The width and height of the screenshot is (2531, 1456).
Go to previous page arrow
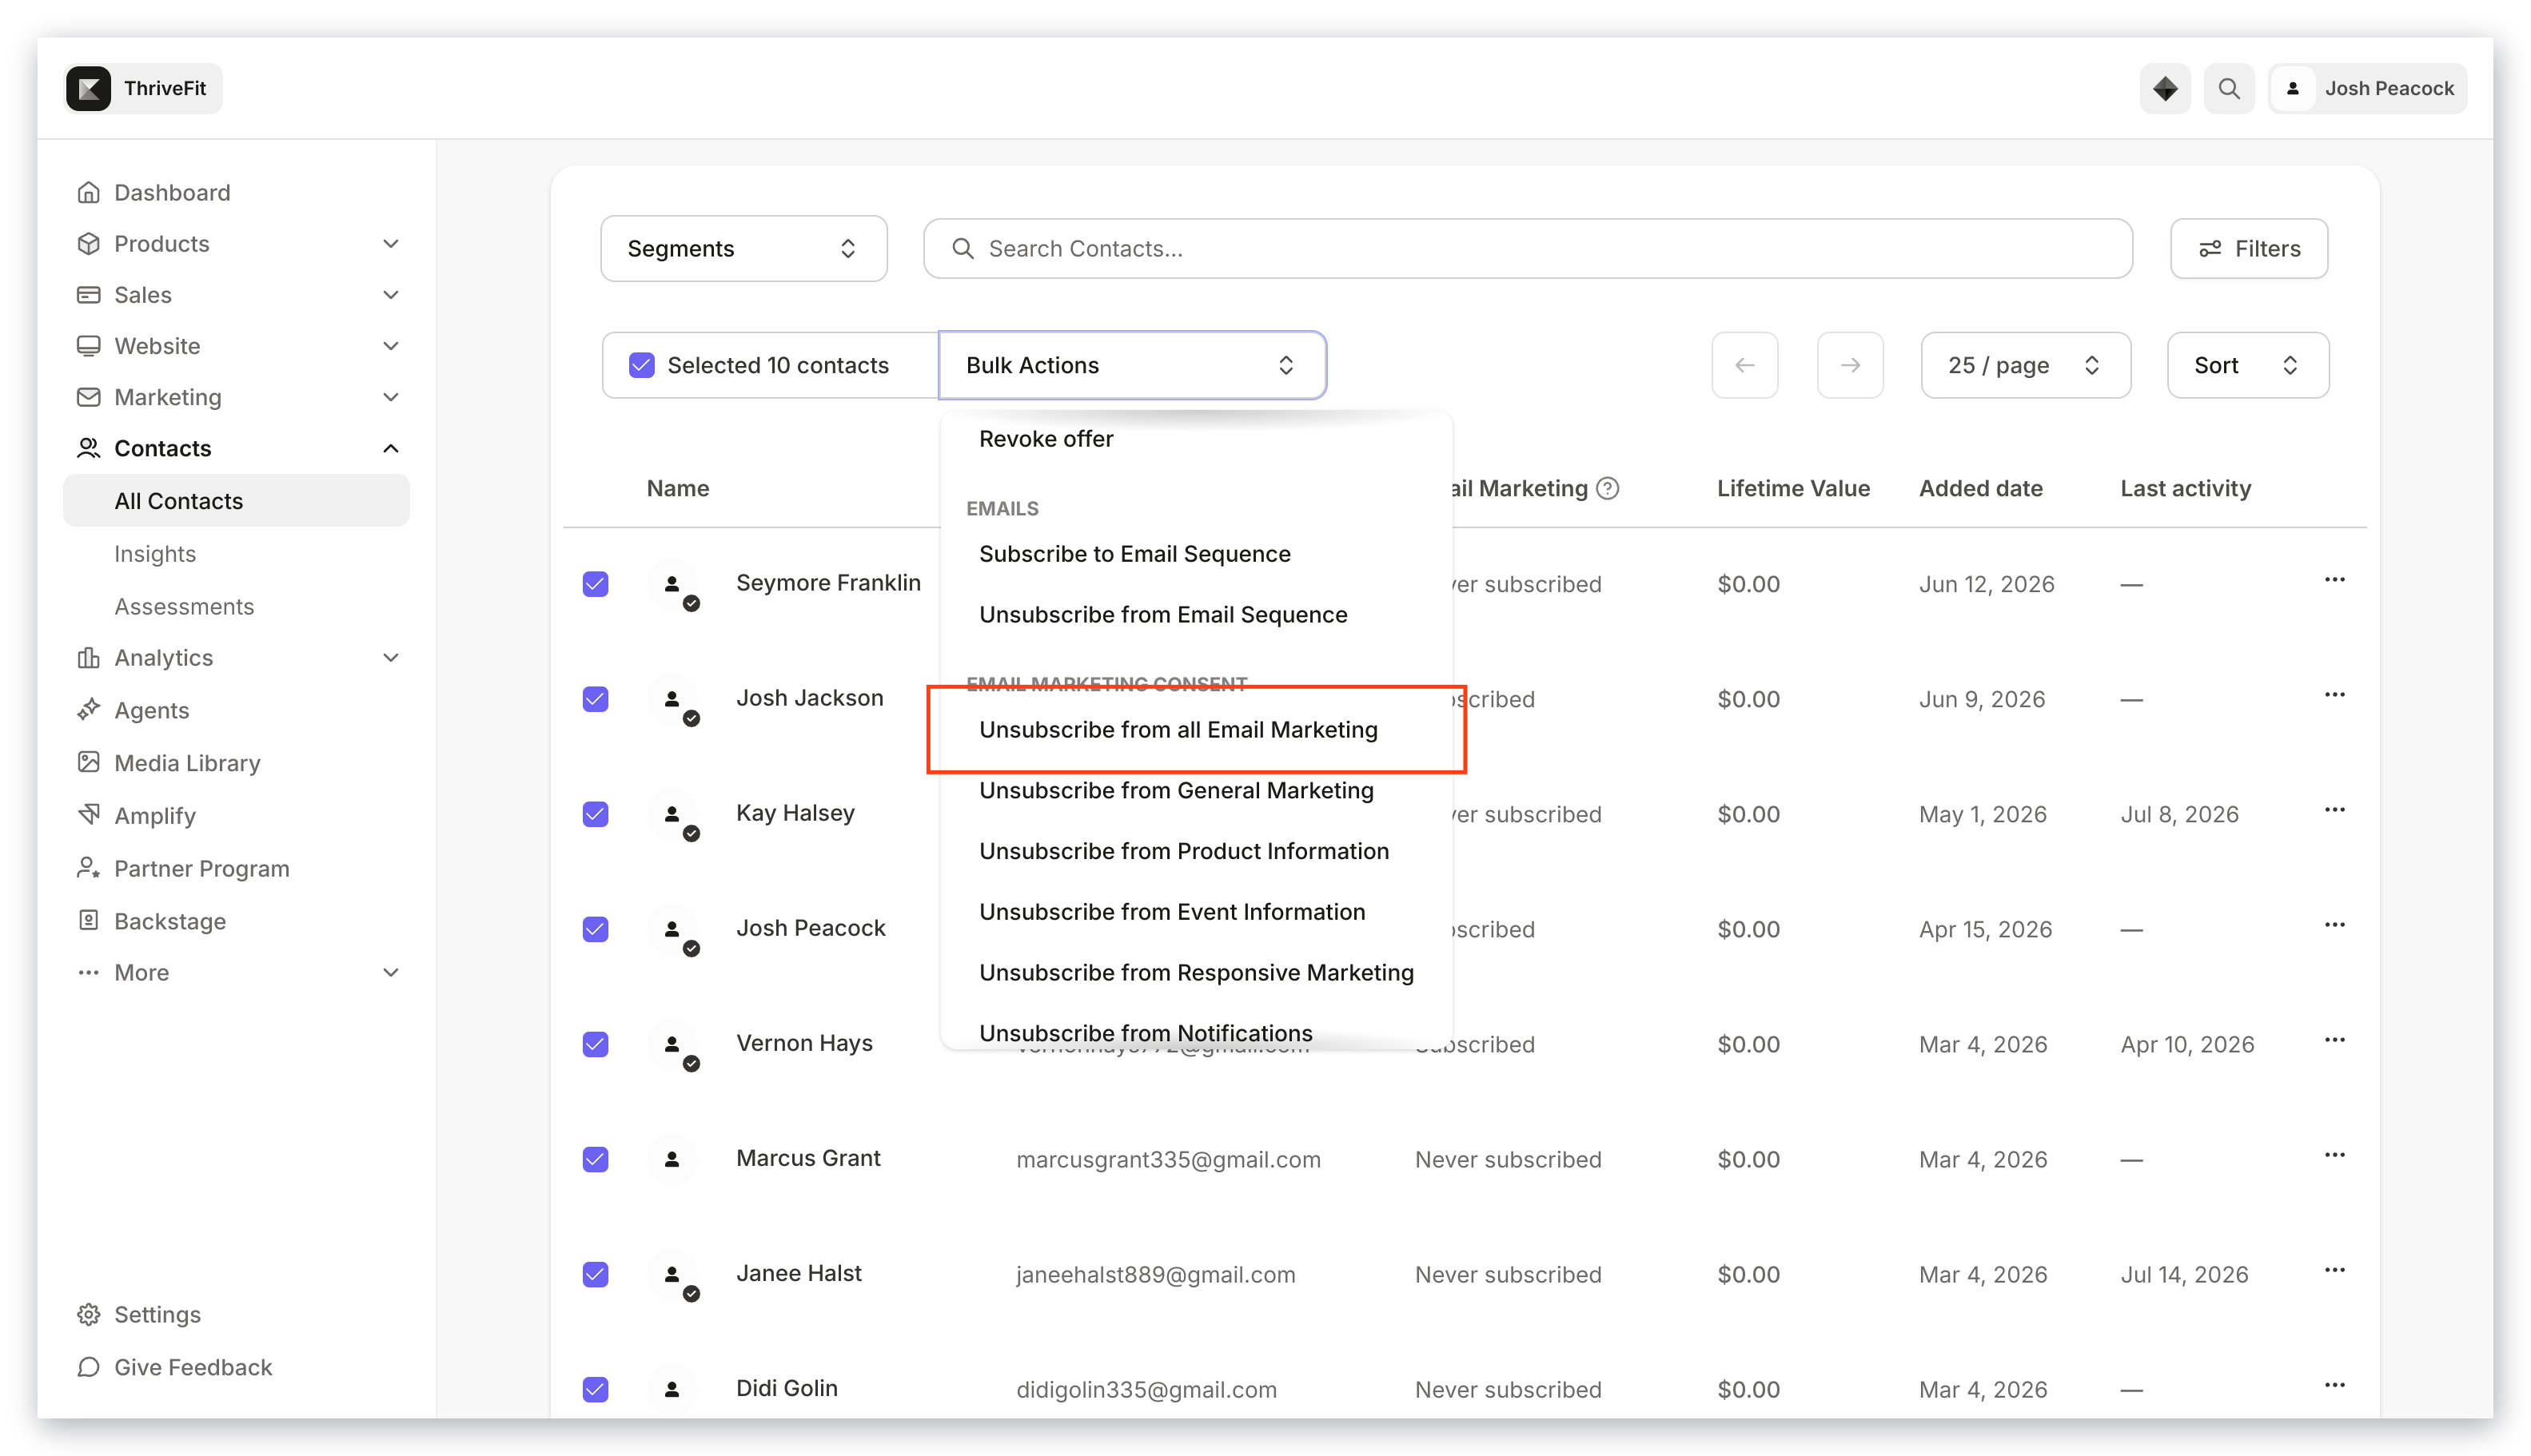pos(1744,365)
